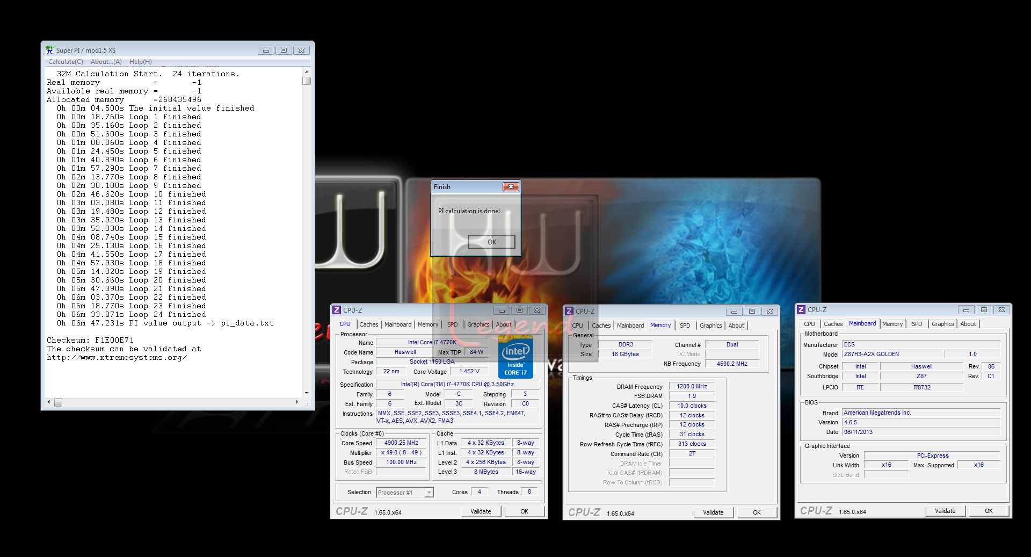Open Memory tab in the CPU-Z Mainboard window
The height and width of the screenshot is (557, 1031).
point(892,324)
